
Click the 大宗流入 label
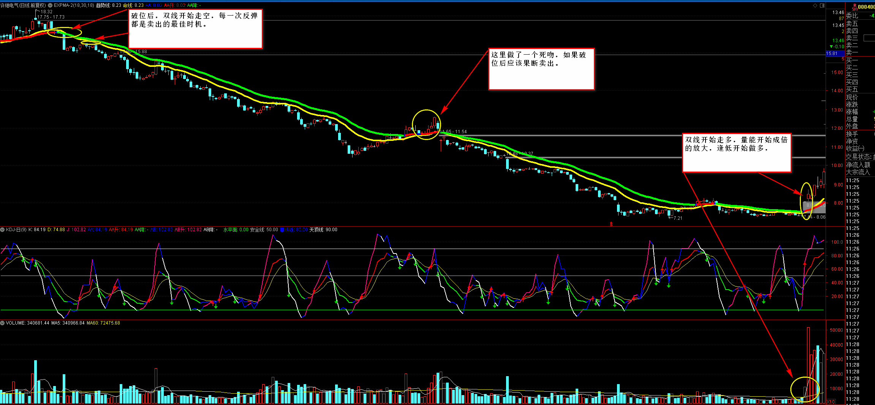(x=858, y=172)
